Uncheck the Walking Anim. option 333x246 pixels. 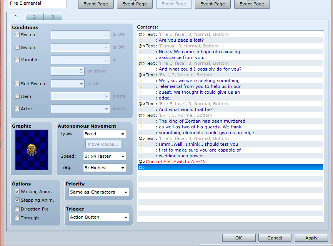tap(17, 192)
